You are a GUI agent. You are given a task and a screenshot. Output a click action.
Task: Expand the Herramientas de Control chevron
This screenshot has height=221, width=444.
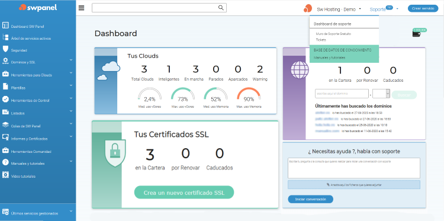pos(71,98)
